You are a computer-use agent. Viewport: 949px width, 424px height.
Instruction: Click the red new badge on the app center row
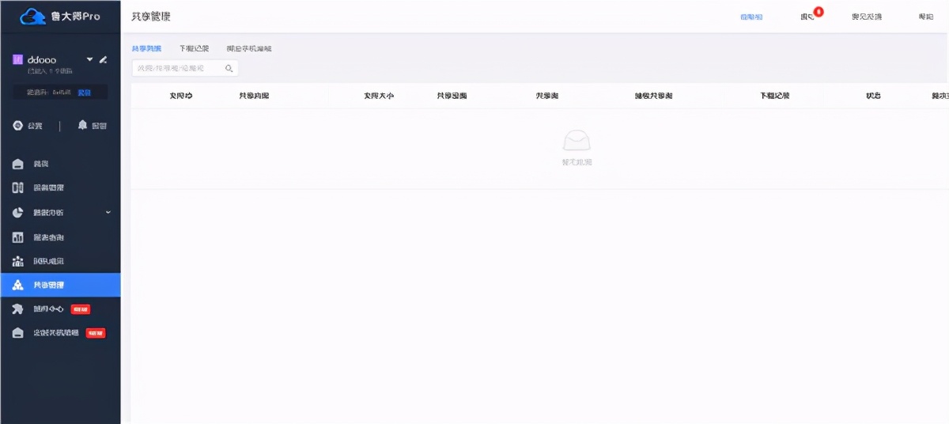click(x=80, y=309)
